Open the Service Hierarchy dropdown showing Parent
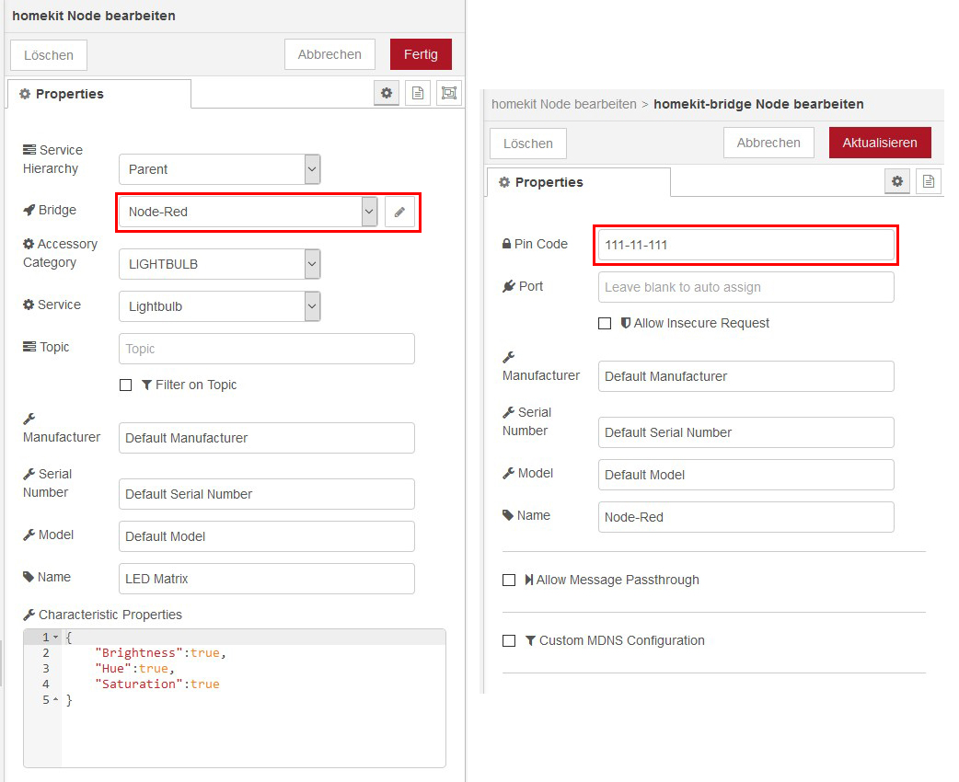The height and width of the screenshot is (782, 959). [220, 169]
